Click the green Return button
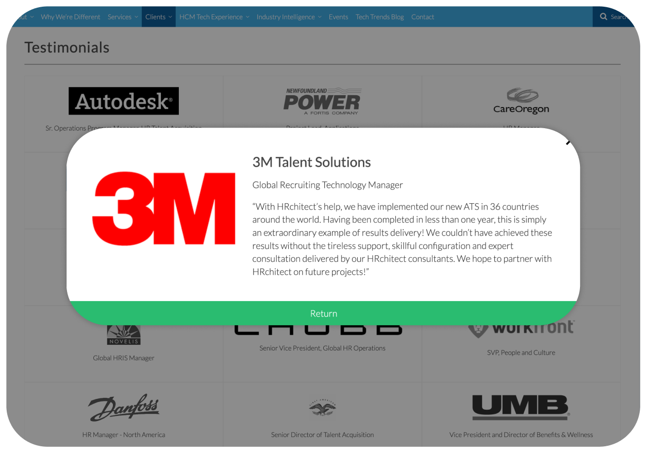This screenshot has height=454, width=647. tap(323, 313)
